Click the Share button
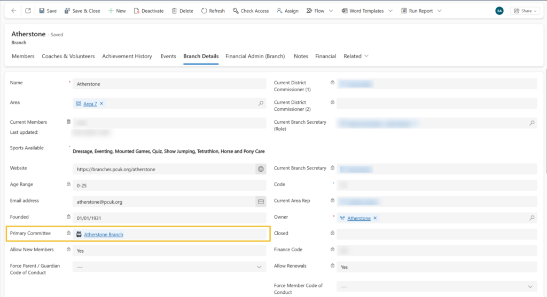547x297 pixels. pyautogui.click(x=525, y=11)
